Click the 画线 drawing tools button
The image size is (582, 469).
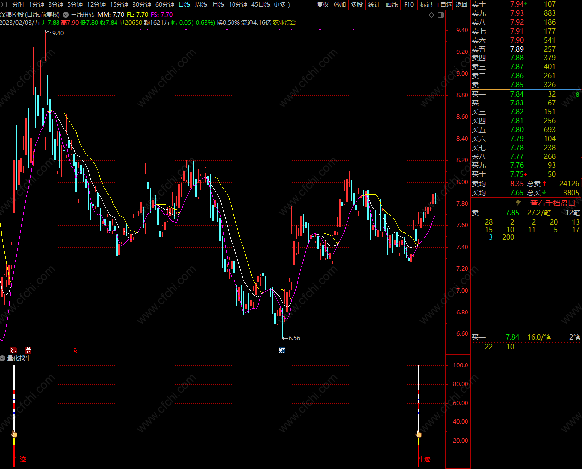[x=392, y=5]
